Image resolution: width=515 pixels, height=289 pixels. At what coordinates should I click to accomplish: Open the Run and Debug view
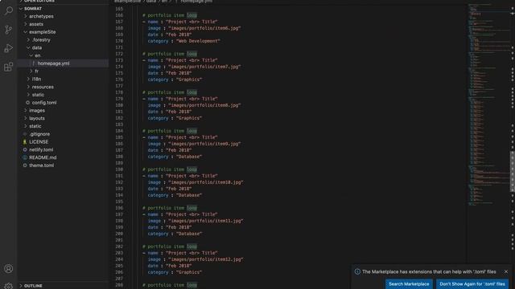click(9, 48)
